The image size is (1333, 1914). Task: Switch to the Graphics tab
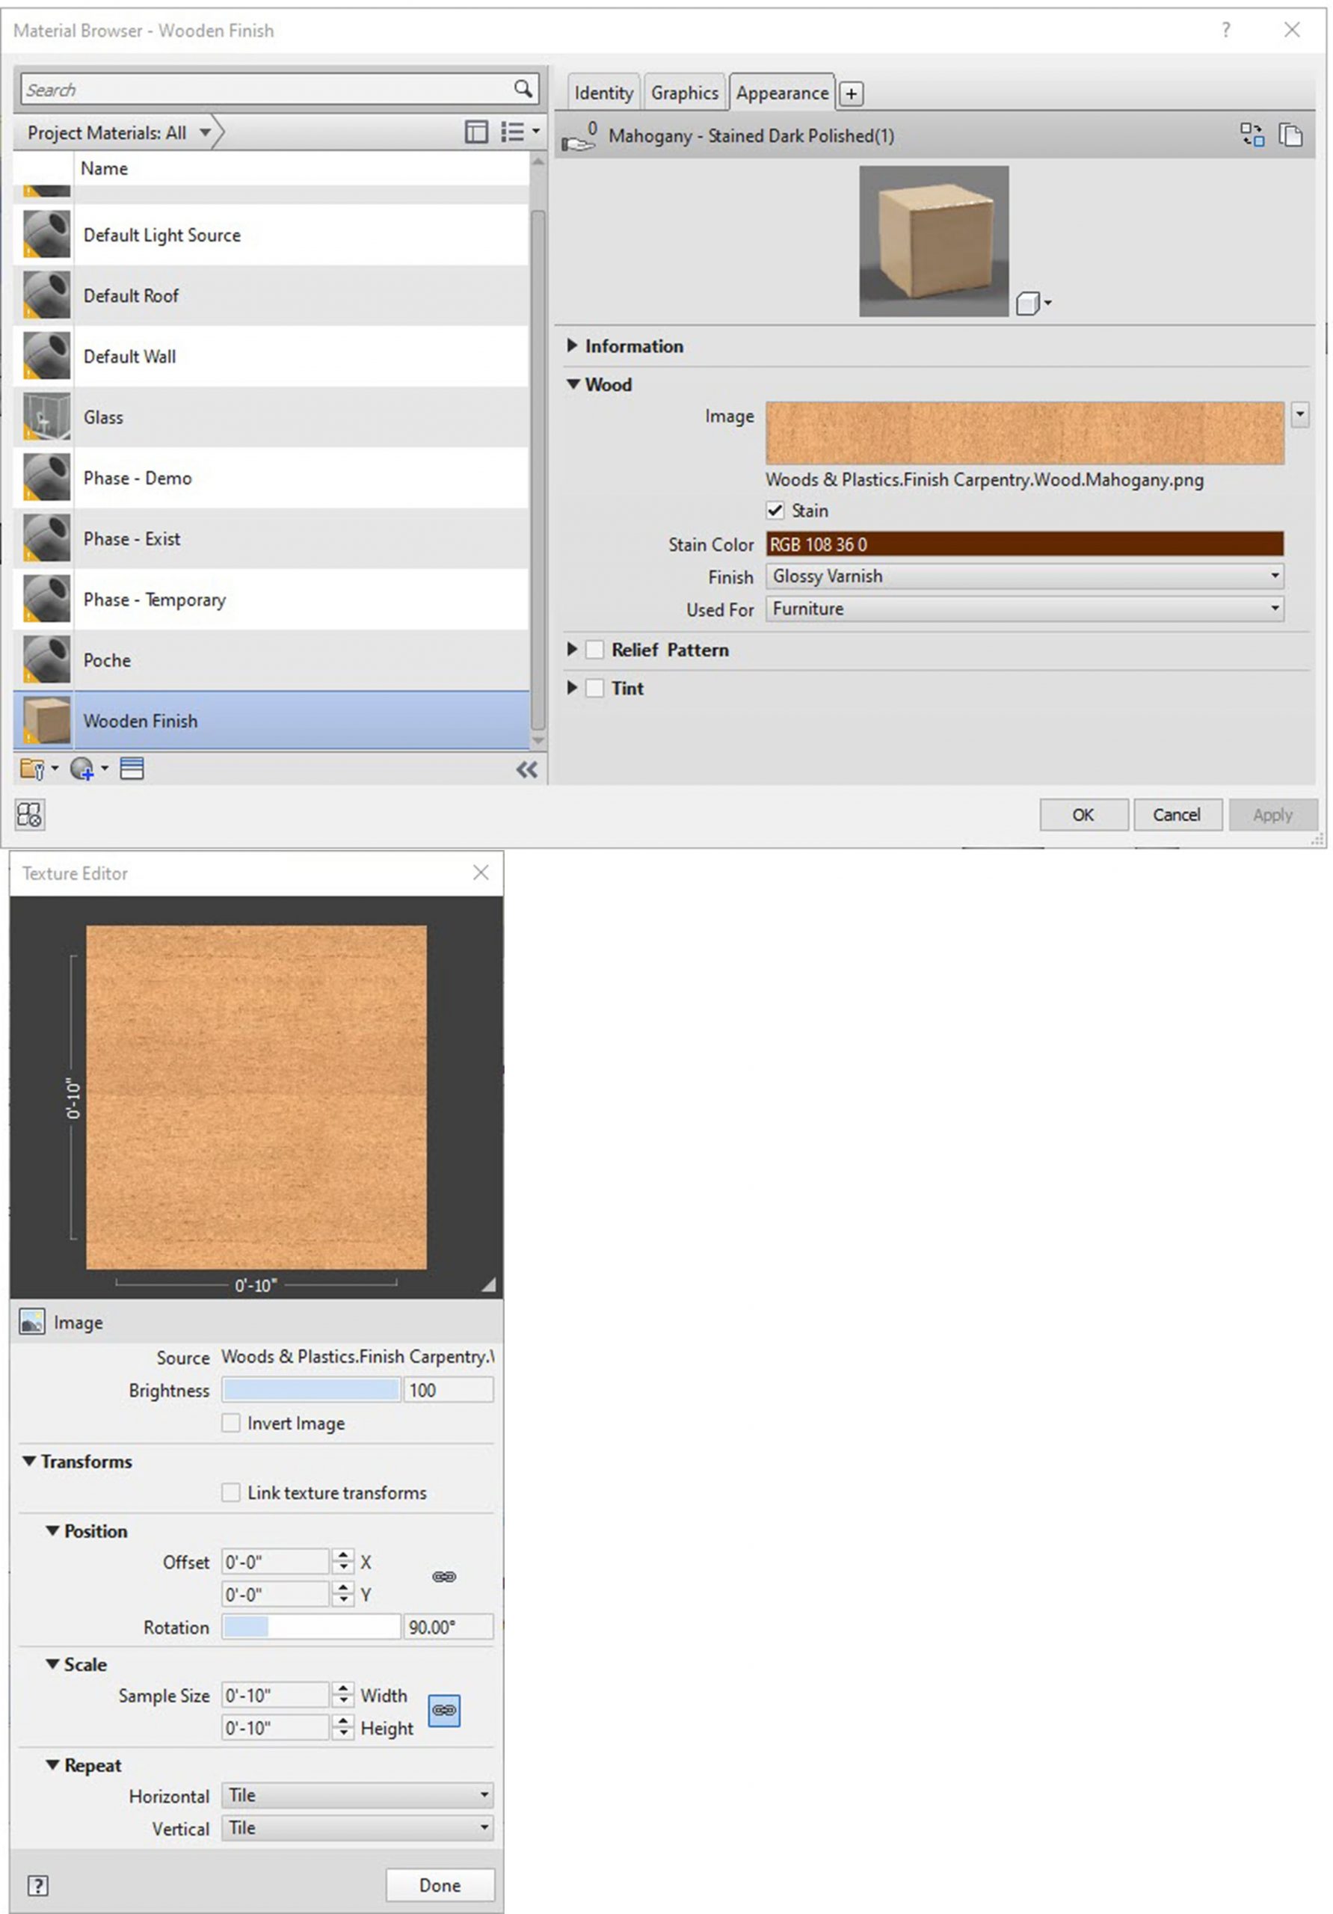[x=684, y=93]
